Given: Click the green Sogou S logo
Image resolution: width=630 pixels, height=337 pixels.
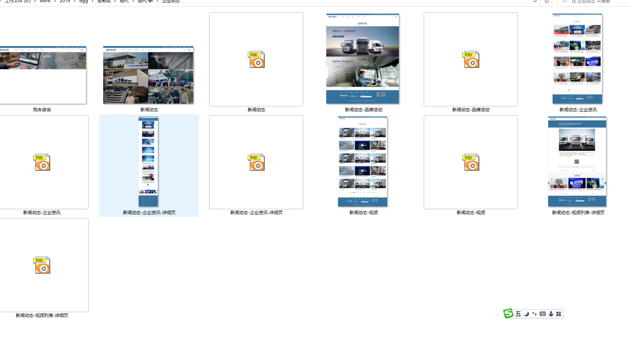Looking at the screenshot, I should (x=508, y=313).
